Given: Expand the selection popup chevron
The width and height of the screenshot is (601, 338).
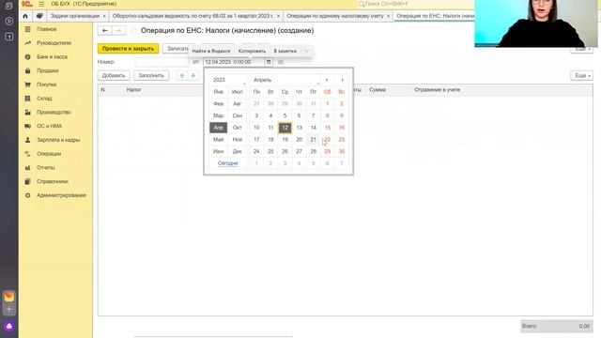Looking at the screenshot, I should 306,51.
